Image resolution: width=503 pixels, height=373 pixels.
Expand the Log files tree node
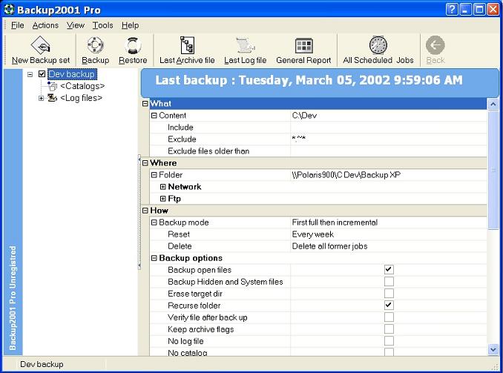click(x=41, y=98)
